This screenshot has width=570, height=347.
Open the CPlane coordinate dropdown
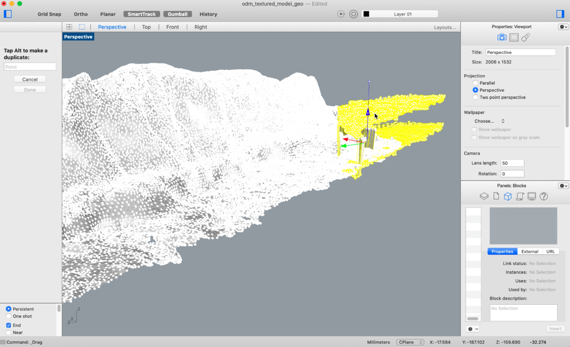click(x=410, y=342)
